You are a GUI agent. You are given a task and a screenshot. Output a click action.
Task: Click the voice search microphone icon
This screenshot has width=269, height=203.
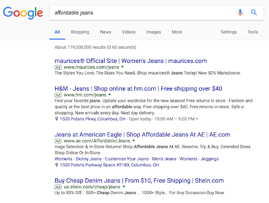click(x=240, y=13)
